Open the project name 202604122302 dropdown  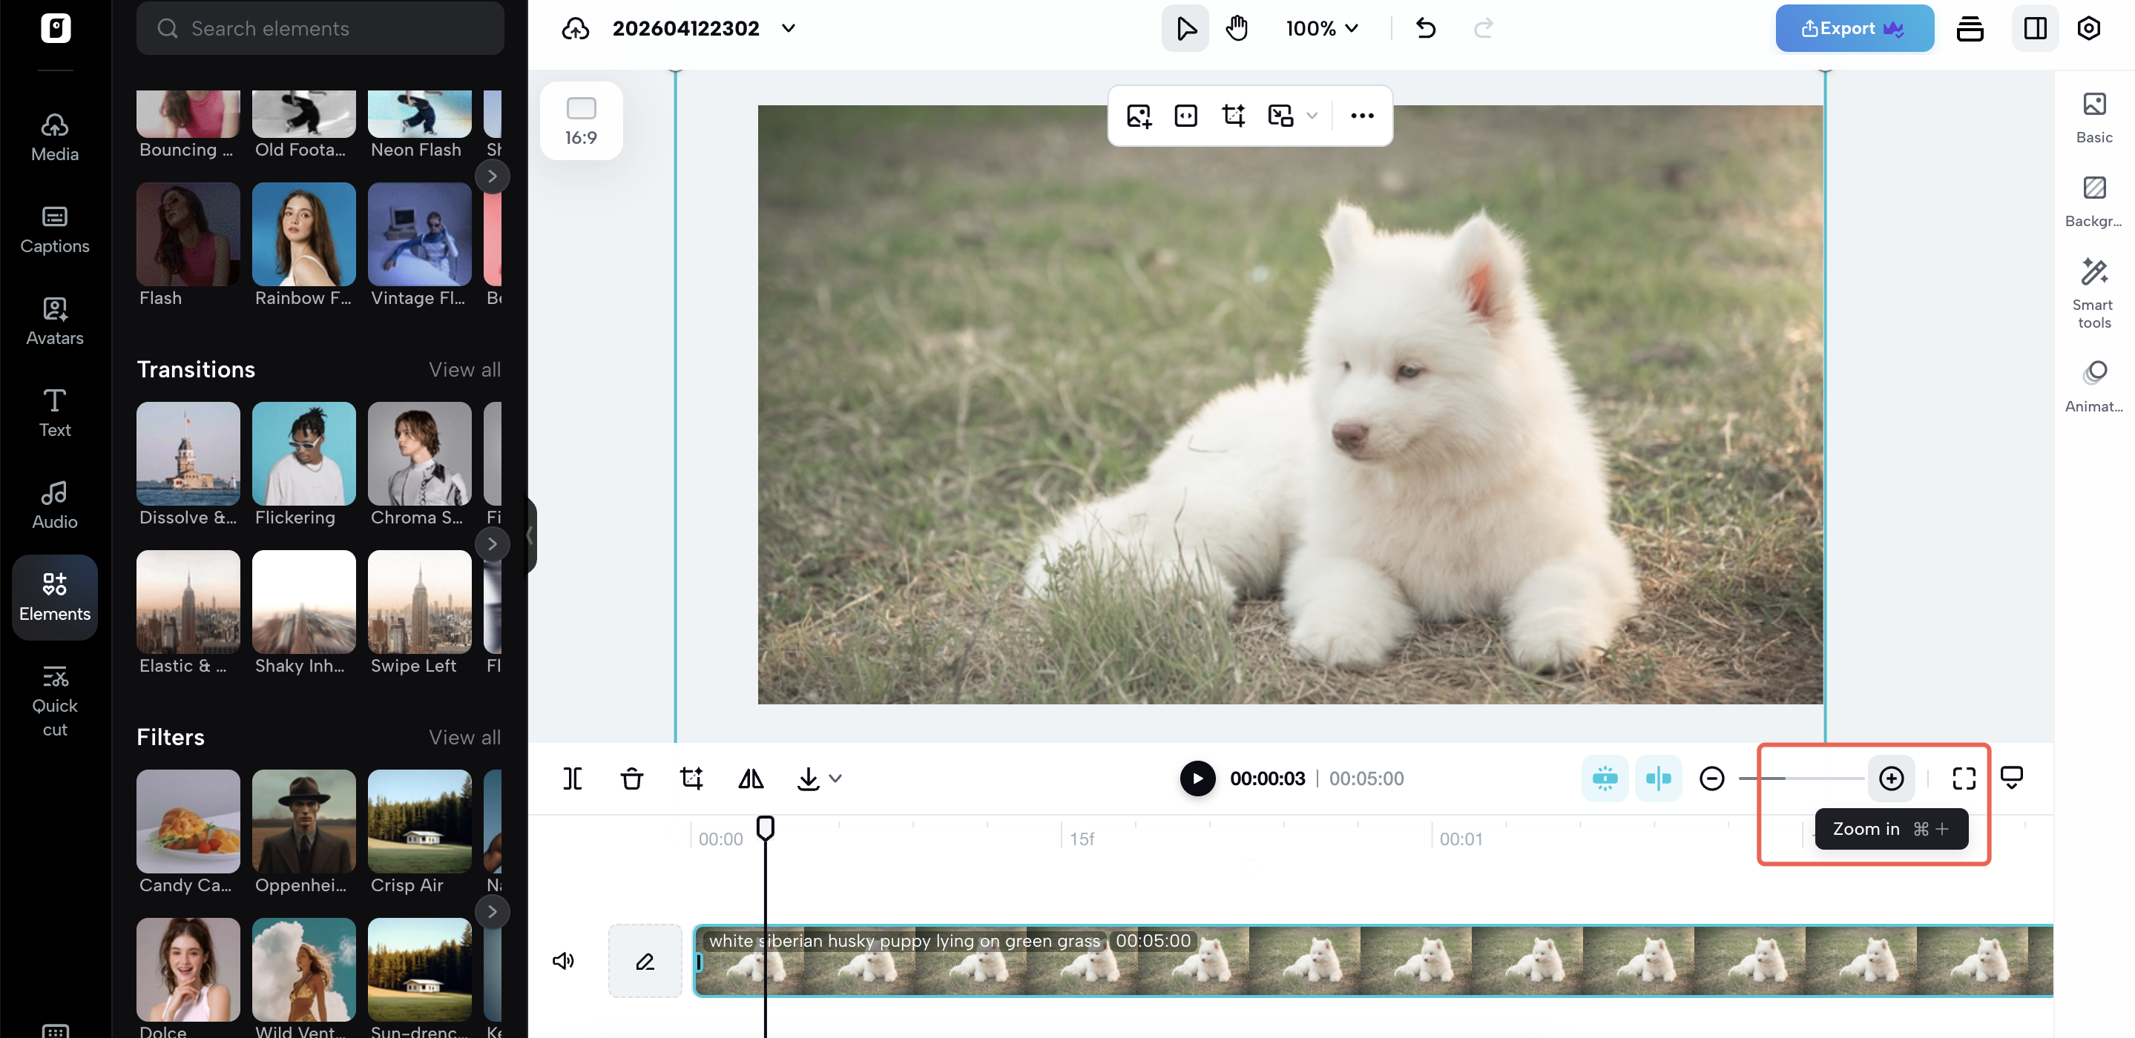coord(787,27)
